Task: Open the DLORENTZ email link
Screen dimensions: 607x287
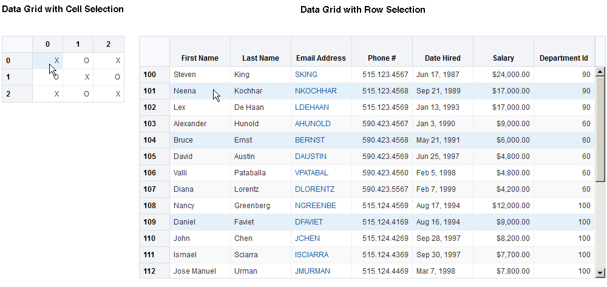Action: pos(314,189)
